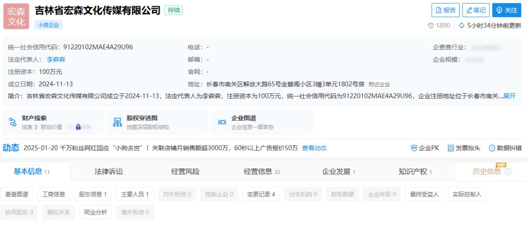527x225 pixels.
Task: Click the credit code 91220102MAE4A29U96
Action: pos(98,47)
